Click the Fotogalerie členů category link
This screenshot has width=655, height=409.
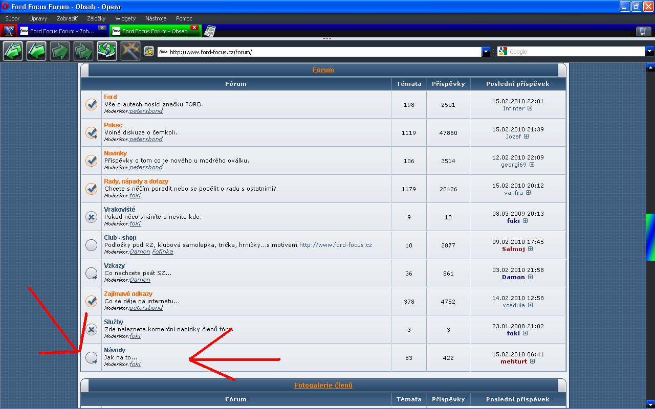323,385
